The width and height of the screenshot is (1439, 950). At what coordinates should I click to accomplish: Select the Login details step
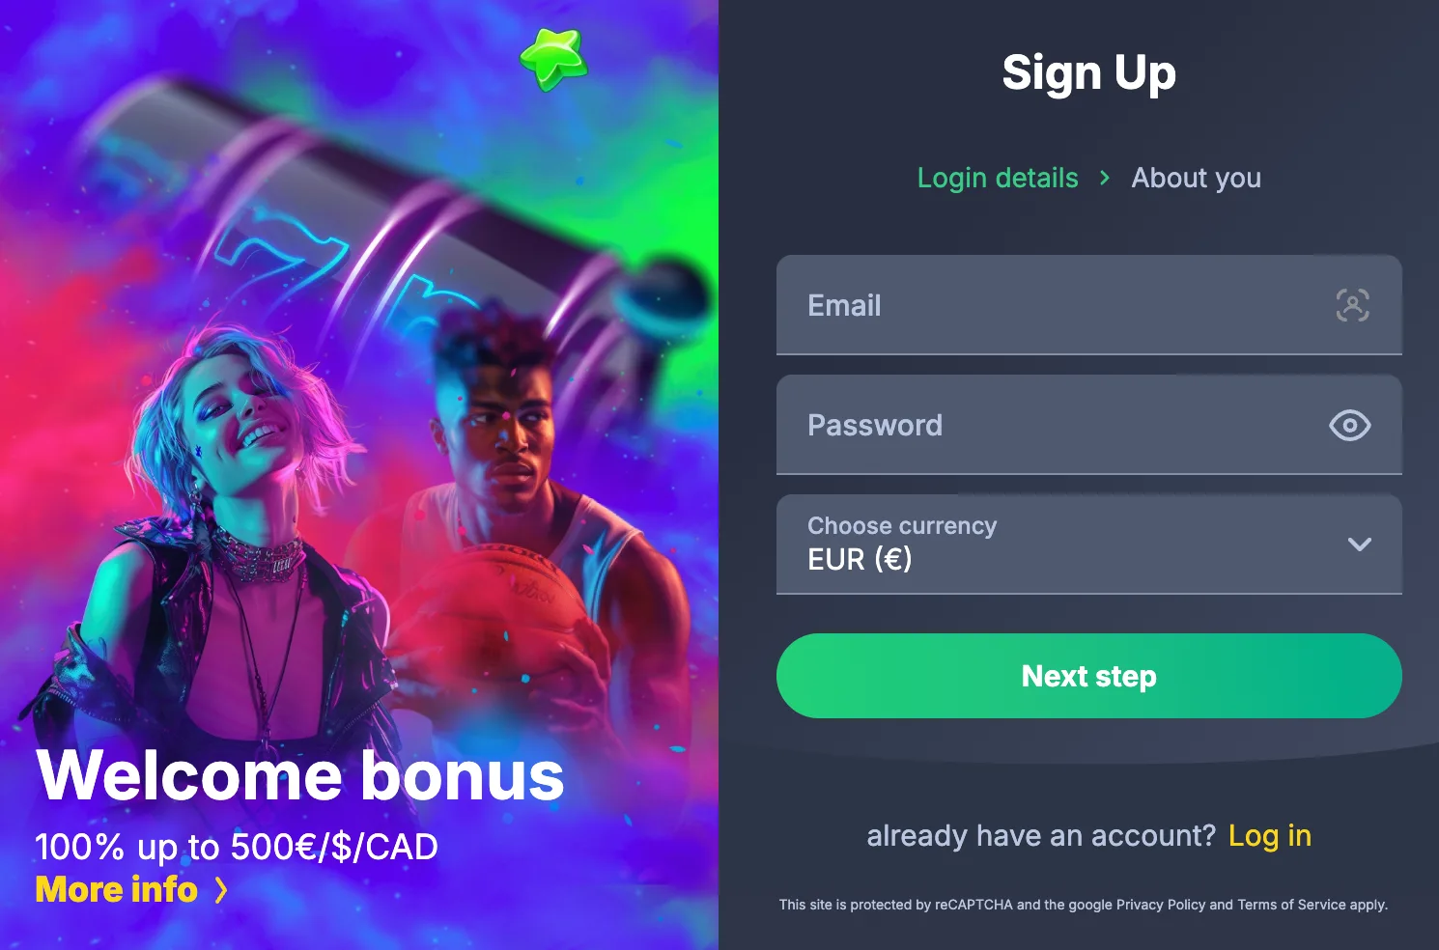(998, 179)
